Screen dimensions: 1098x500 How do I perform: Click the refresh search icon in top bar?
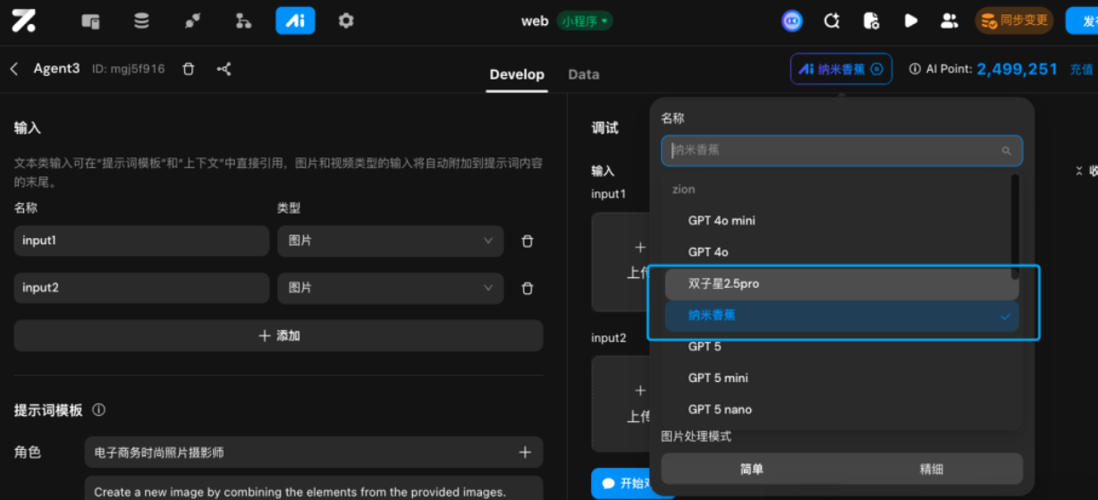832,21
